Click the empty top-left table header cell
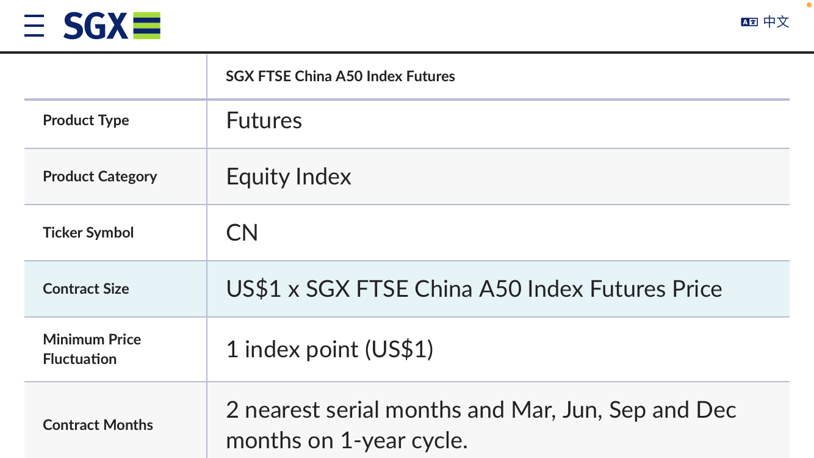 click(x=115, y=76)
